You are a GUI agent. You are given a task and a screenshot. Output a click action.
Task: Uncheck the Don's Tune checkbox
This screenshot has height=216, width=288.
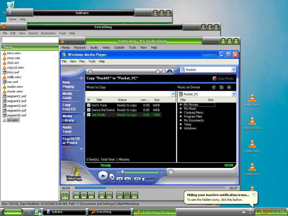point(89,105)
